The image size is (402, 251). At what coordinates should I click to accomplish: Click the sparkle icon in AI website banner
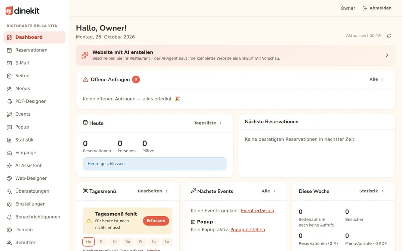click(x=85, y=55)
